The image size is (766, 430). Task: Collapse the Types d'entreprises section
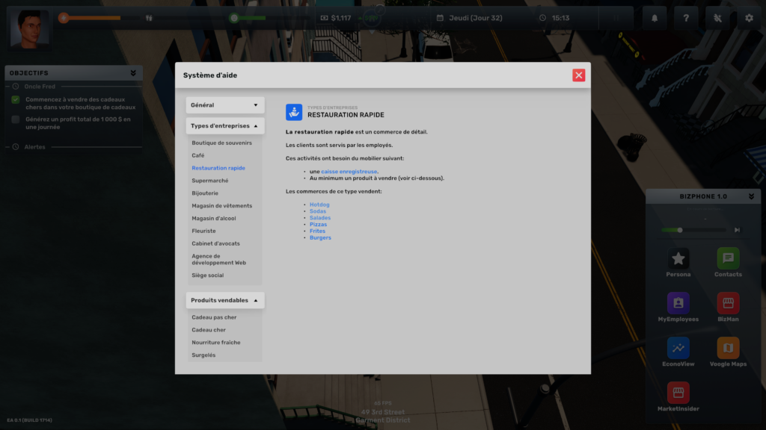coord(224,125)
